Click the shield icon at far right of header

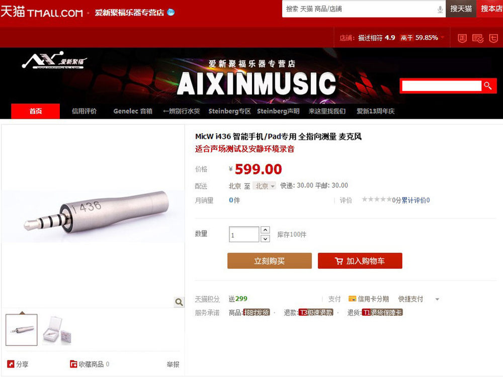493,39
